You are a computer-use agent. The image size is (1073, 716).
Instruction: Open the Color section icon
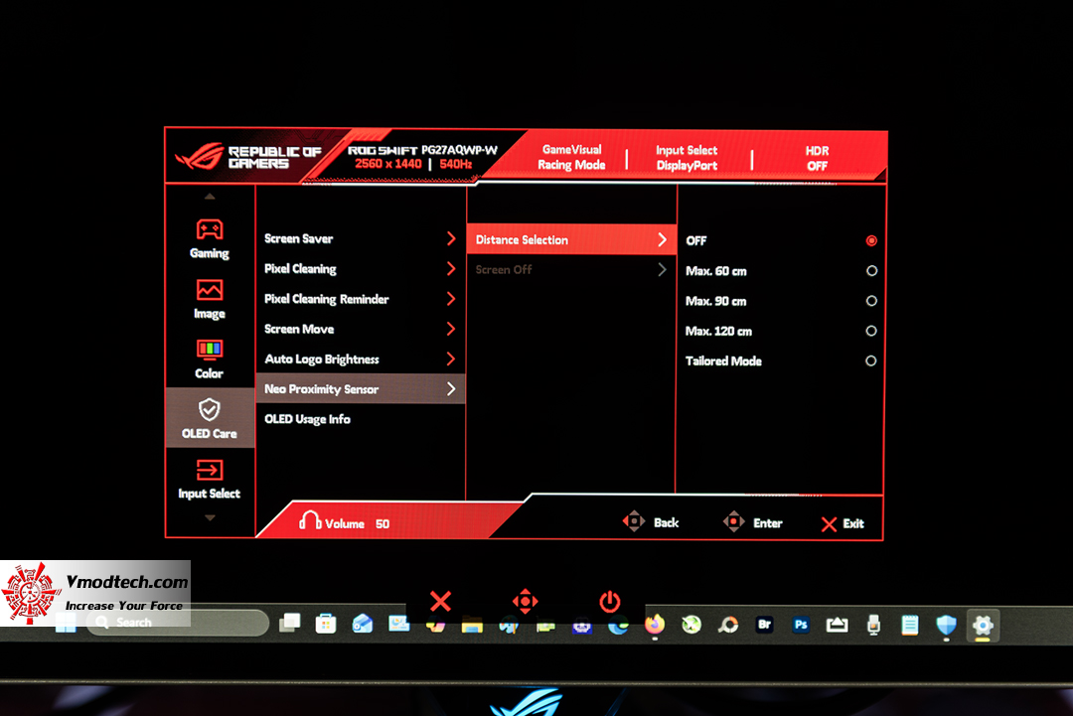coord(210,350)
